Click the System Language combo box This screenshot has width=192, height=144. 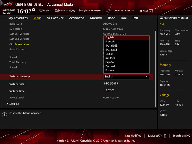[126, 77]
